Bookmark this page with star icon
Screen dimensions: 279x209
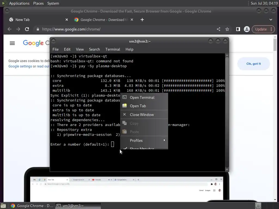click(x=227, y=29)
